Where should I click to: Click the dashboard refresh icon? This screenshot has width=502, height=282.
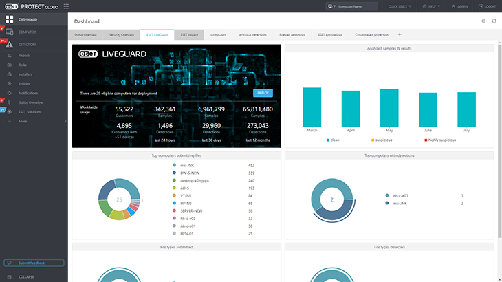click(494, 21)
